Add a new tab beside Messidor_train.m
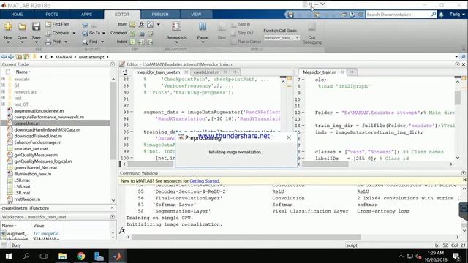 (x=352, y=72)
